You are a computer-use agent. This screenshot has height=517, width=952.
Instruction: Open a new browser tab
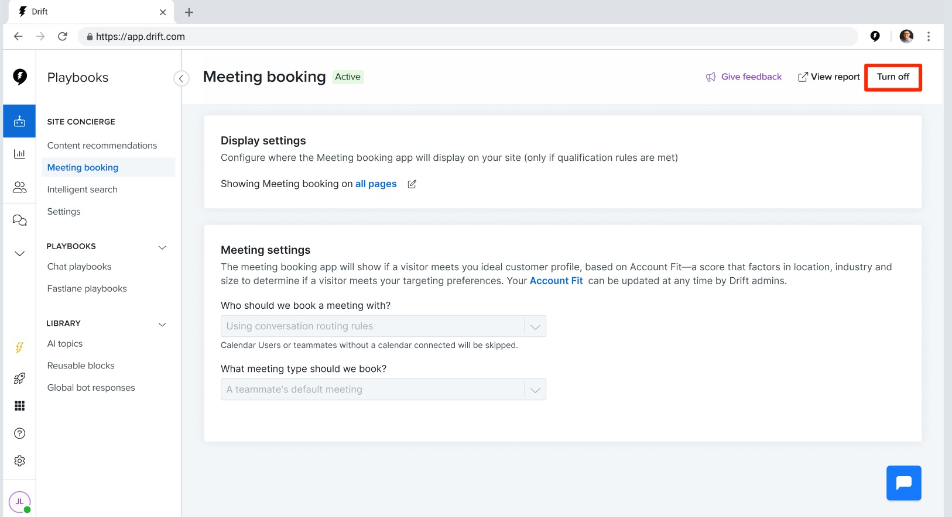tap(189, 12)
